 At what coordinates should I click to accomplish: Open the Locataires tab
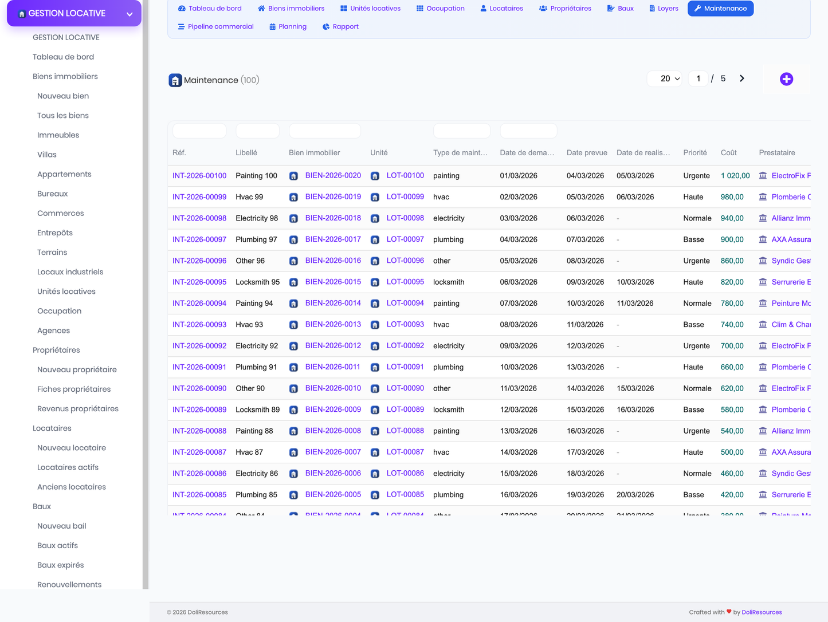(x=502, y=9)
